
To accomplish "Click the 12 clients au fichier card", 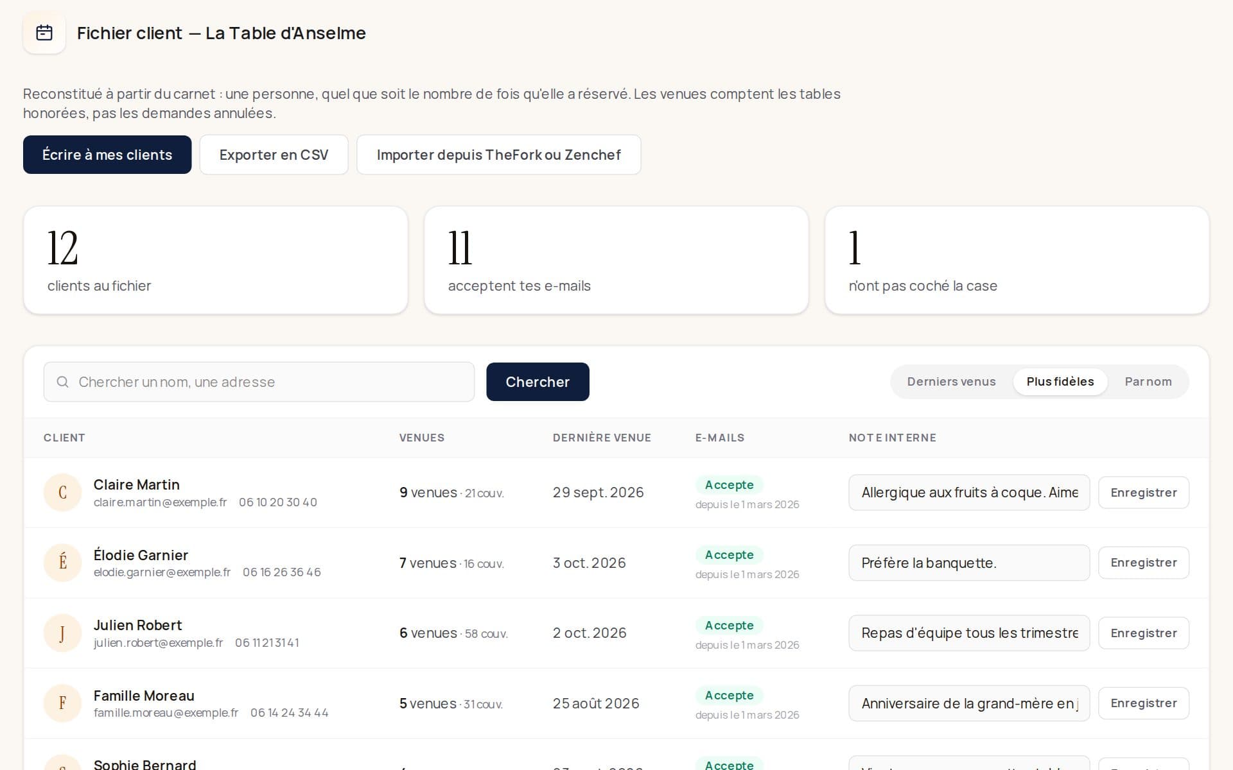I will pos(216,260).
